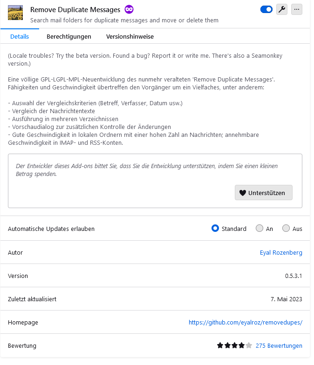Viewport: 314px width, 365px height.
Task: Visit the GitHub homepage link
Action: 246,323
